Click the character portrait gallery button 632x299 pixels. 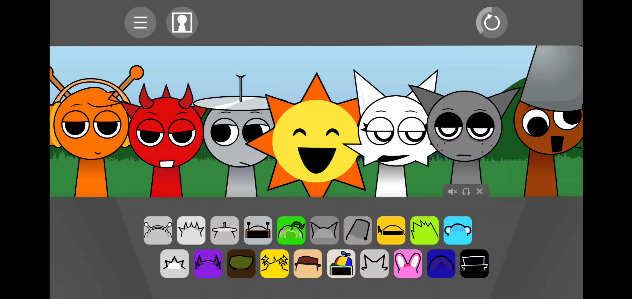[182, 22]
